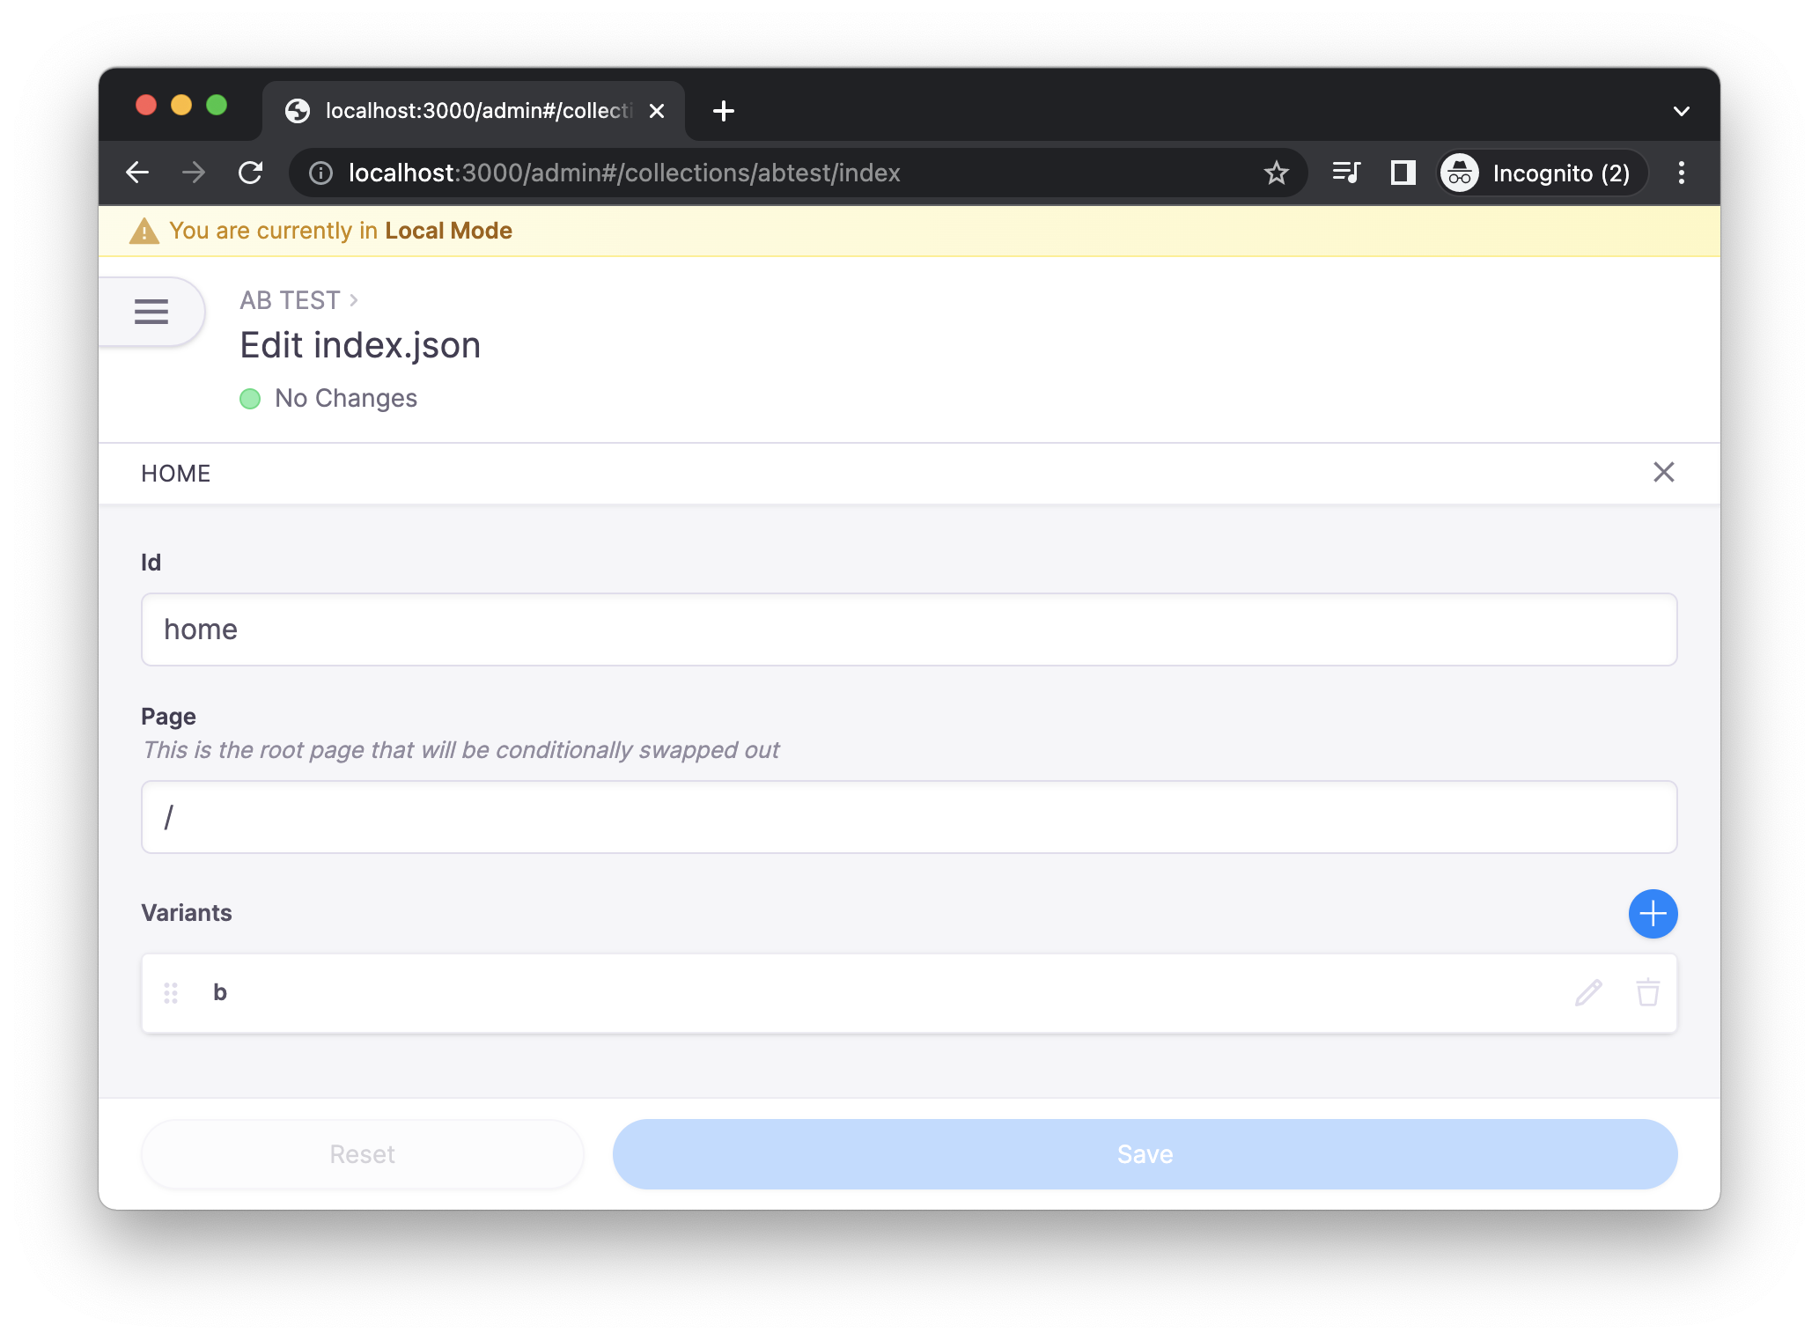Edit variant b with pencil icon

(1588, 993)
